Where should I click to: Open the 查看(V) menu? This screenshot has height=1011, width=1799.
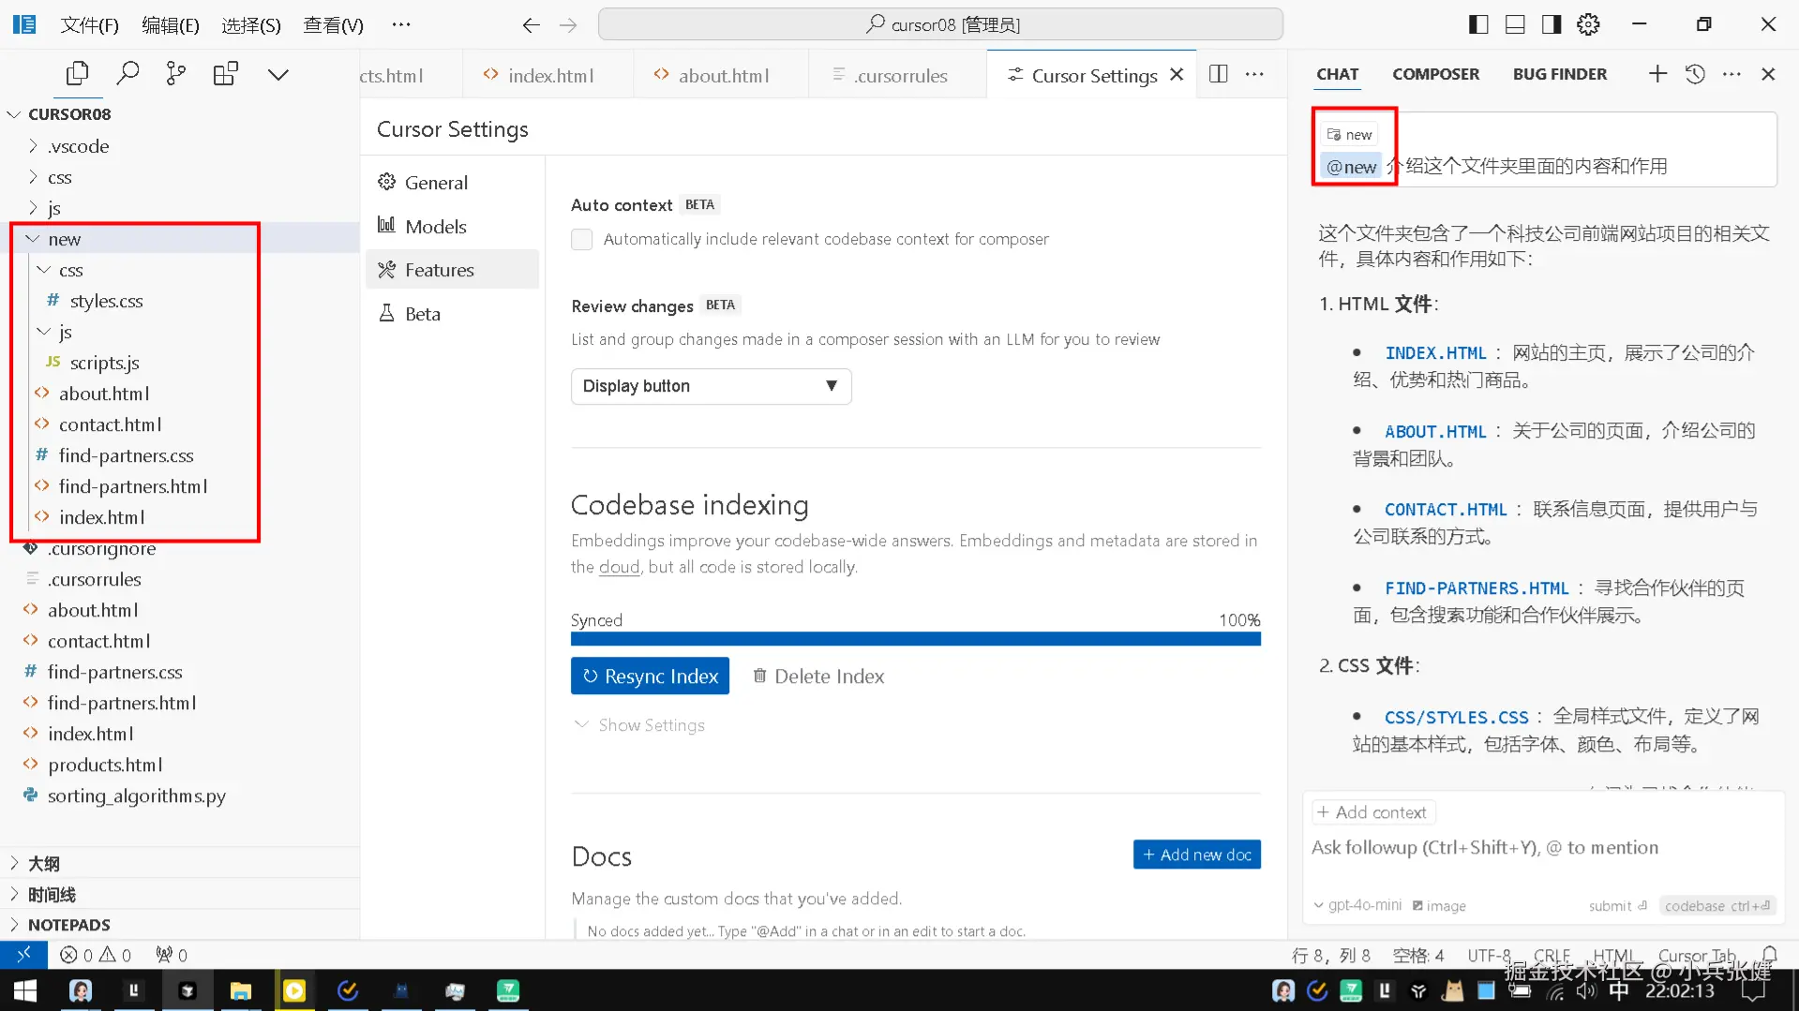coord(333,25)
